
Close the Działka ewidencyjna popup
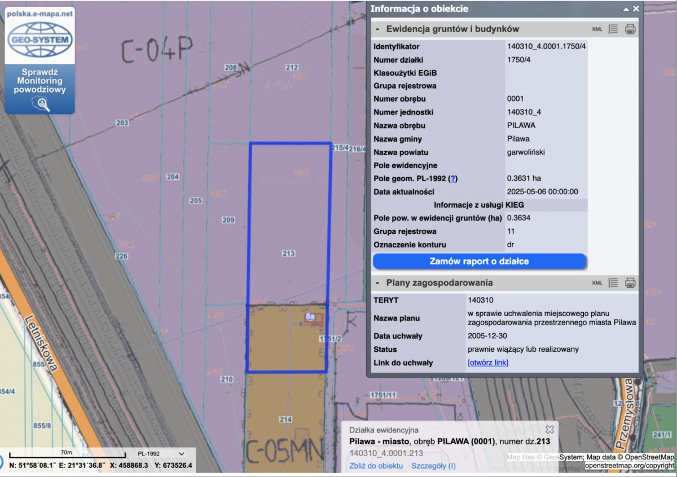point(549,430)
